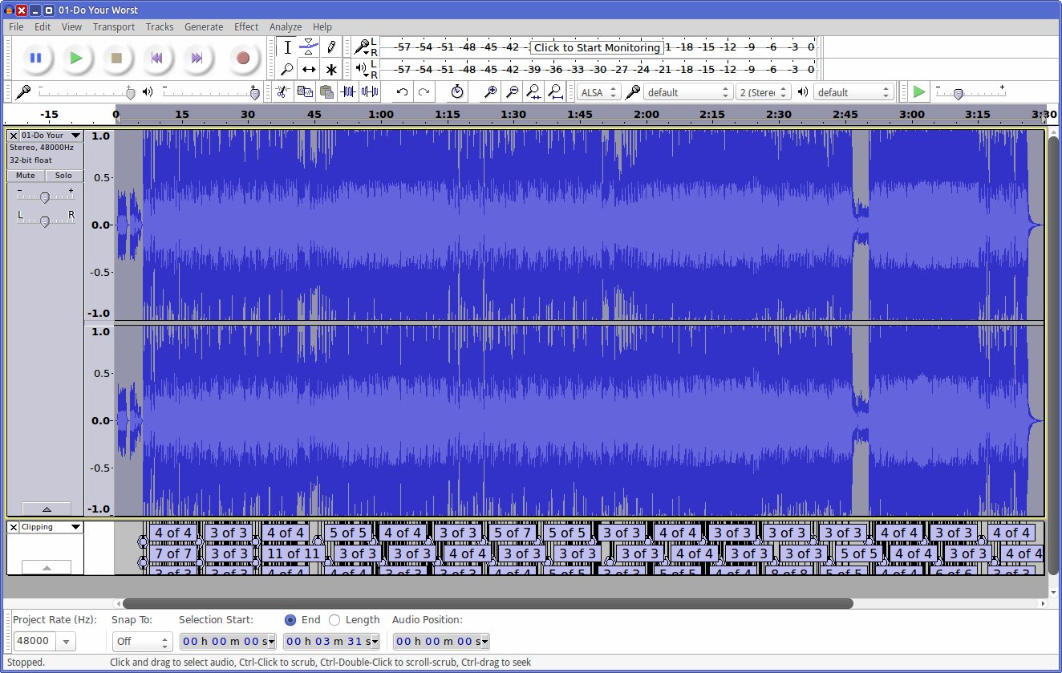Open the Clipping track name menu
Image resolution: width=1062 pixels, height=673 pixels.
[x=51, y=527]
